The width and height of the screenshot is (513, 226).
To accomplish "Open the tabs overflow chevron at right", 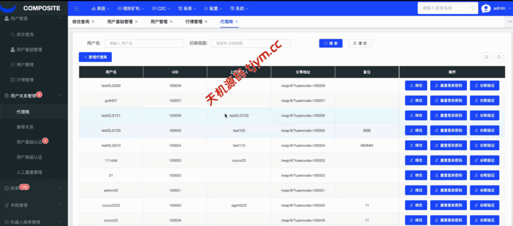I will click(x=509, y=22).
